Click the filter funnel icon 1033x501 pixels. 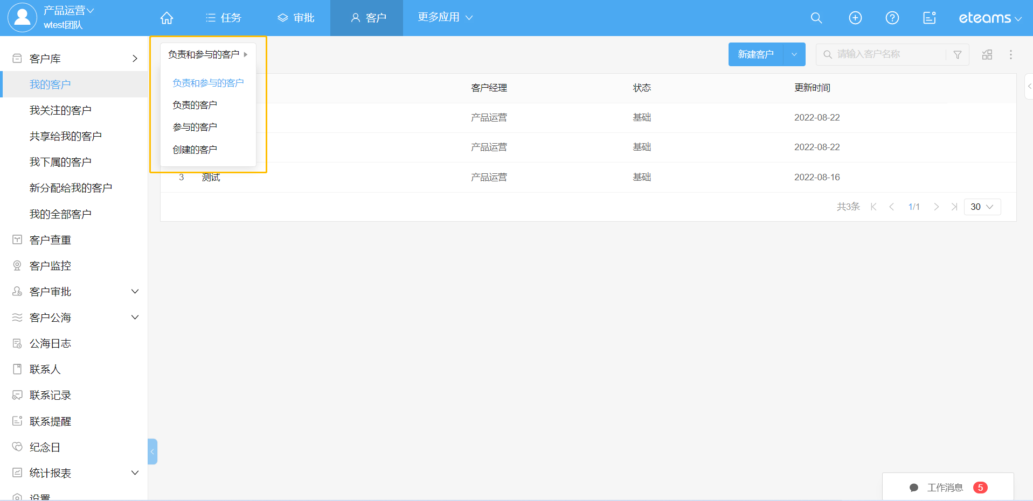coord(958,54)
